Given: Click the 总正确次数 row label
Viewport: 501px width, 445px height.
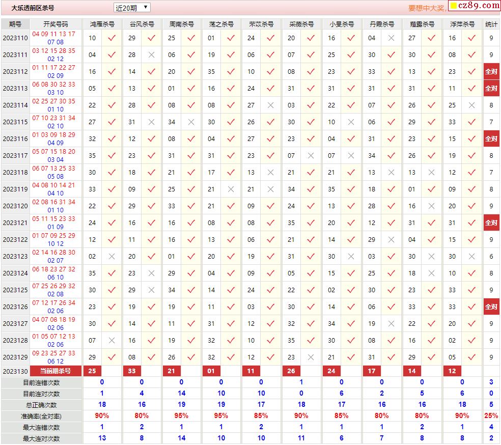Looking at the screenshot, I should (41, 405).
